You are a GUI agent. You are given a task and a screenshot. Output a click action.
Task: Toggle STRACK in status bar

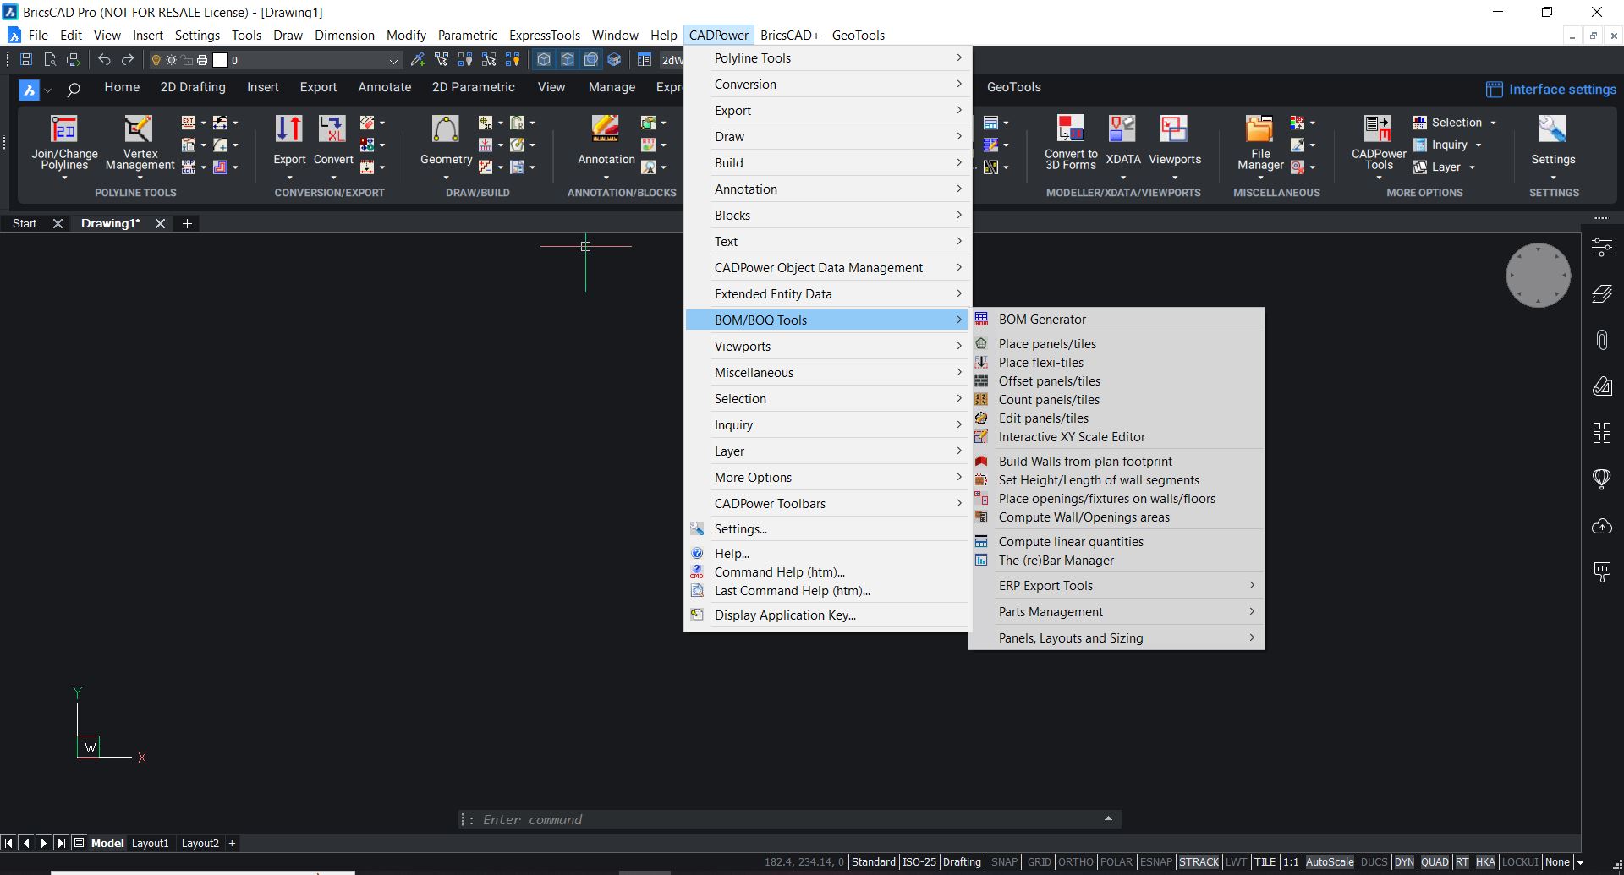(1199, 862)
